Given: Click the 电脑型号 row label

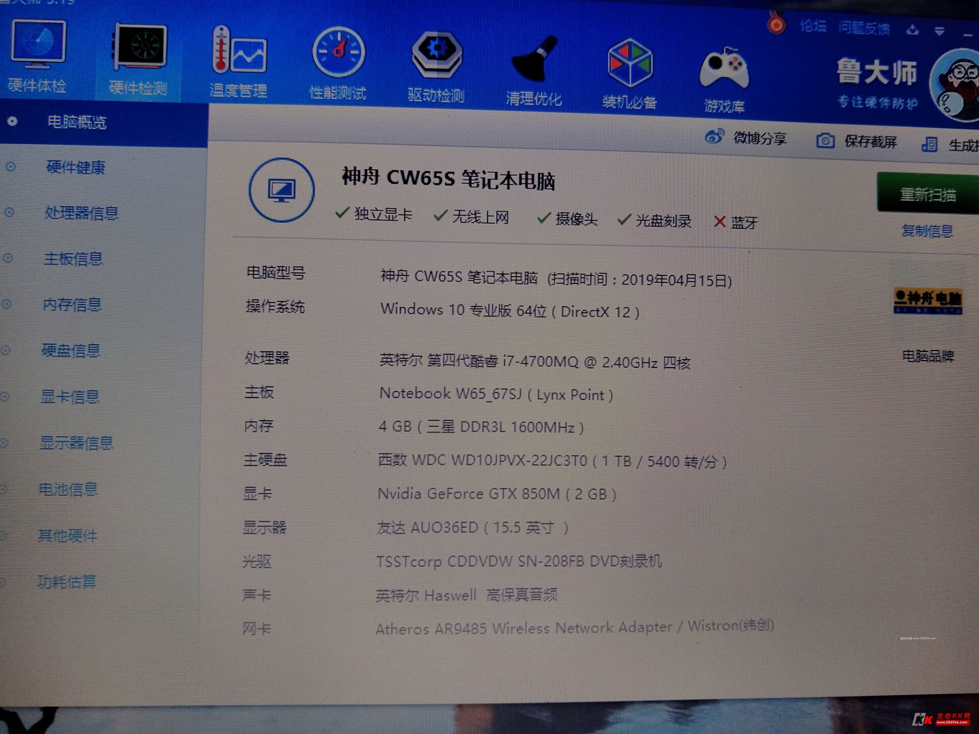Looking at the screenshot, I should [x=276, y=273].
